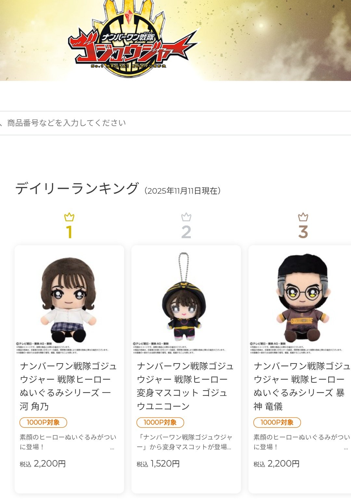Click the gold crown rank 1 icon

point(69,217)
